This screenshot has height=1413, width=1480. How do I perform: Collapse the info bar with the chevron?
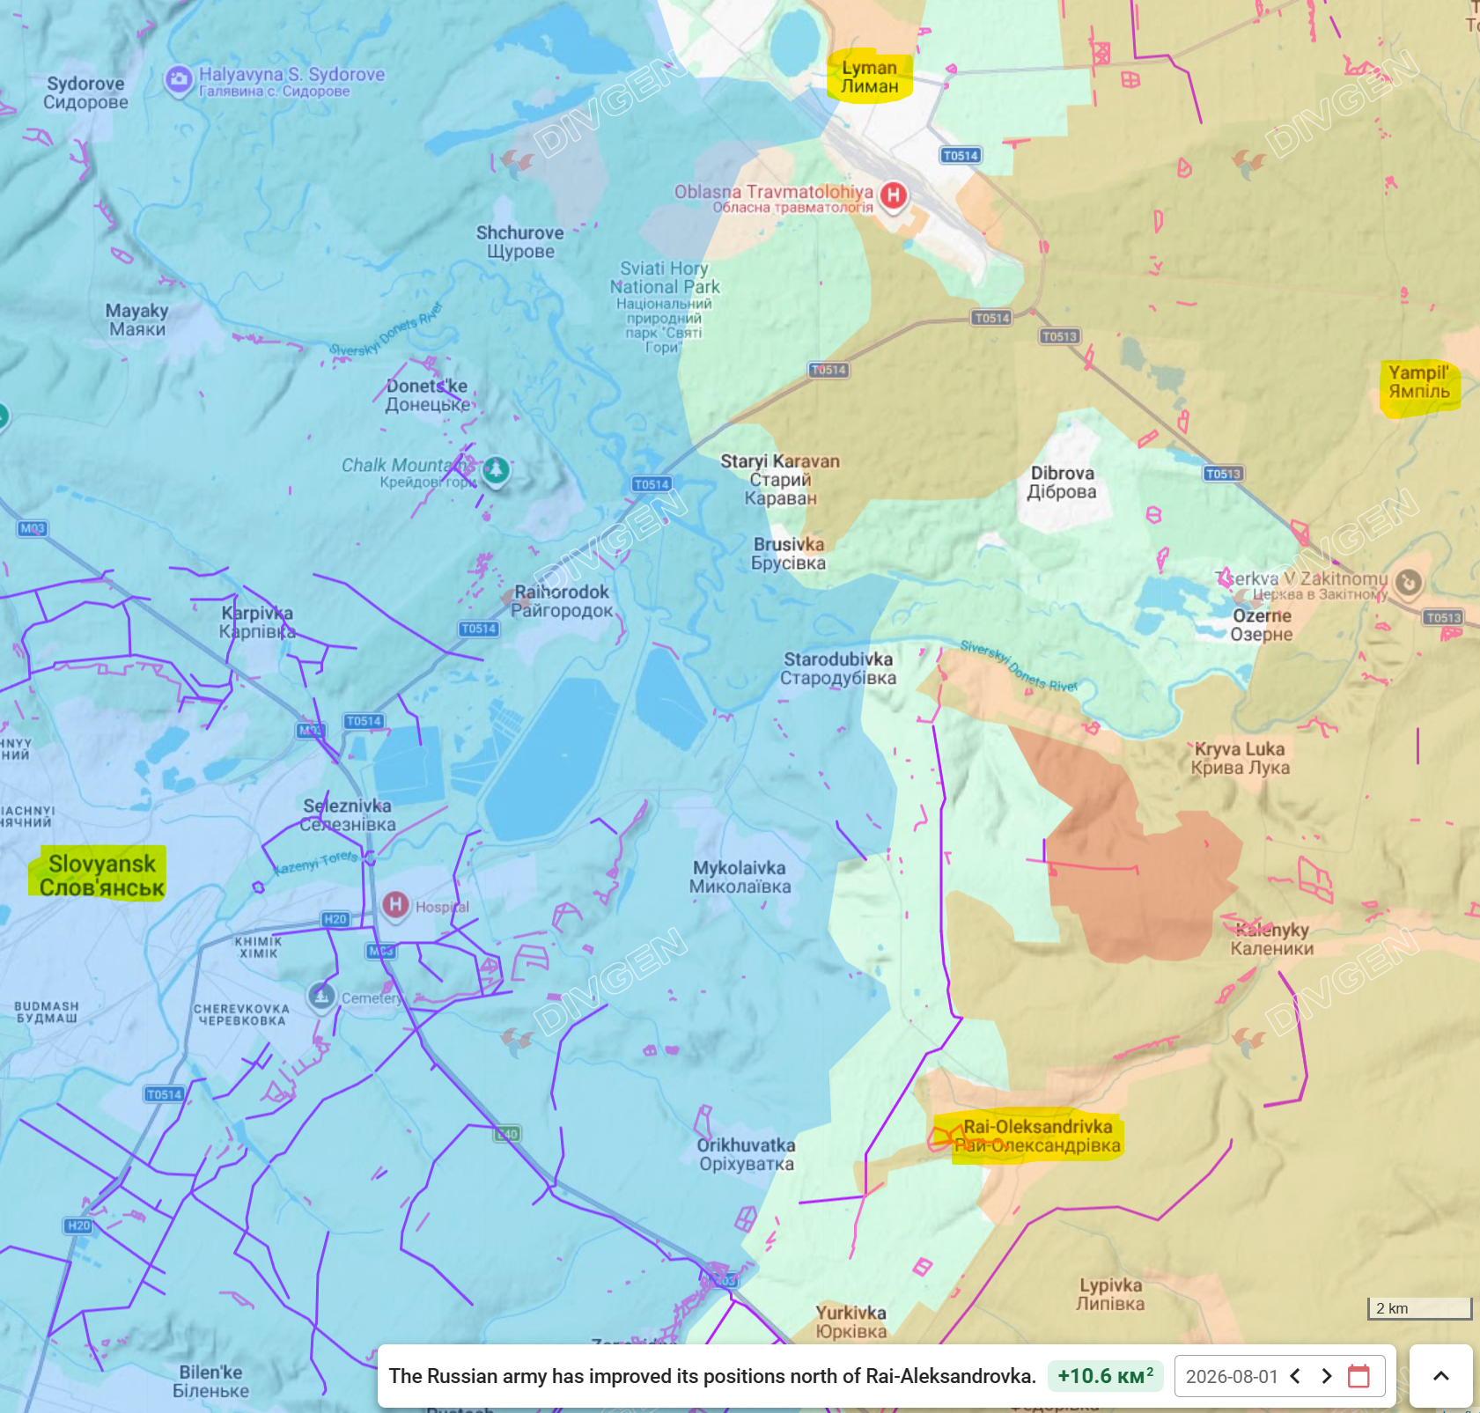point(1441,1376)
